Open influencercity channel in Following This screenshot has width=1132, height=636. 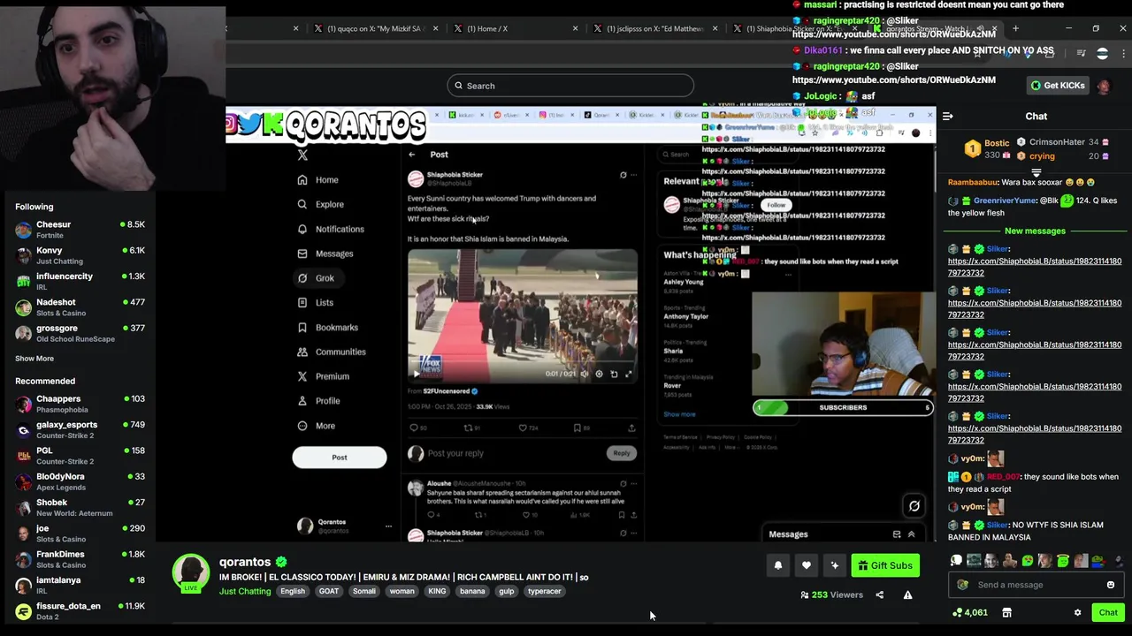(x=78, y=281)
